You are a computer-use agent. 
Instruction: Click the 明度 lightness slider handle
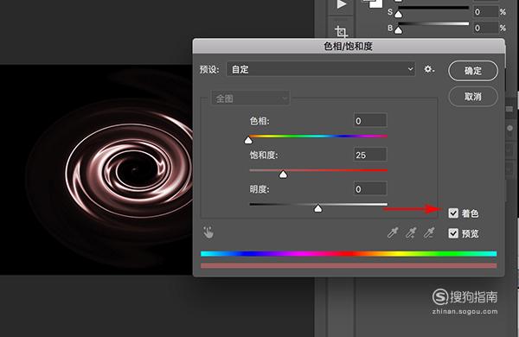tap(317, 209)
